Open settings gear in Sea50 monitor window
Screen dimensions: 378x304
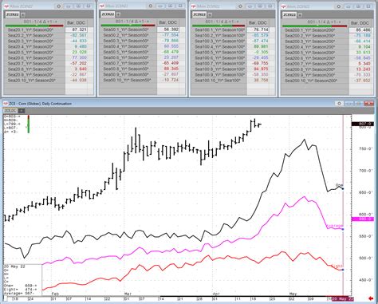[x=151, y=6]
